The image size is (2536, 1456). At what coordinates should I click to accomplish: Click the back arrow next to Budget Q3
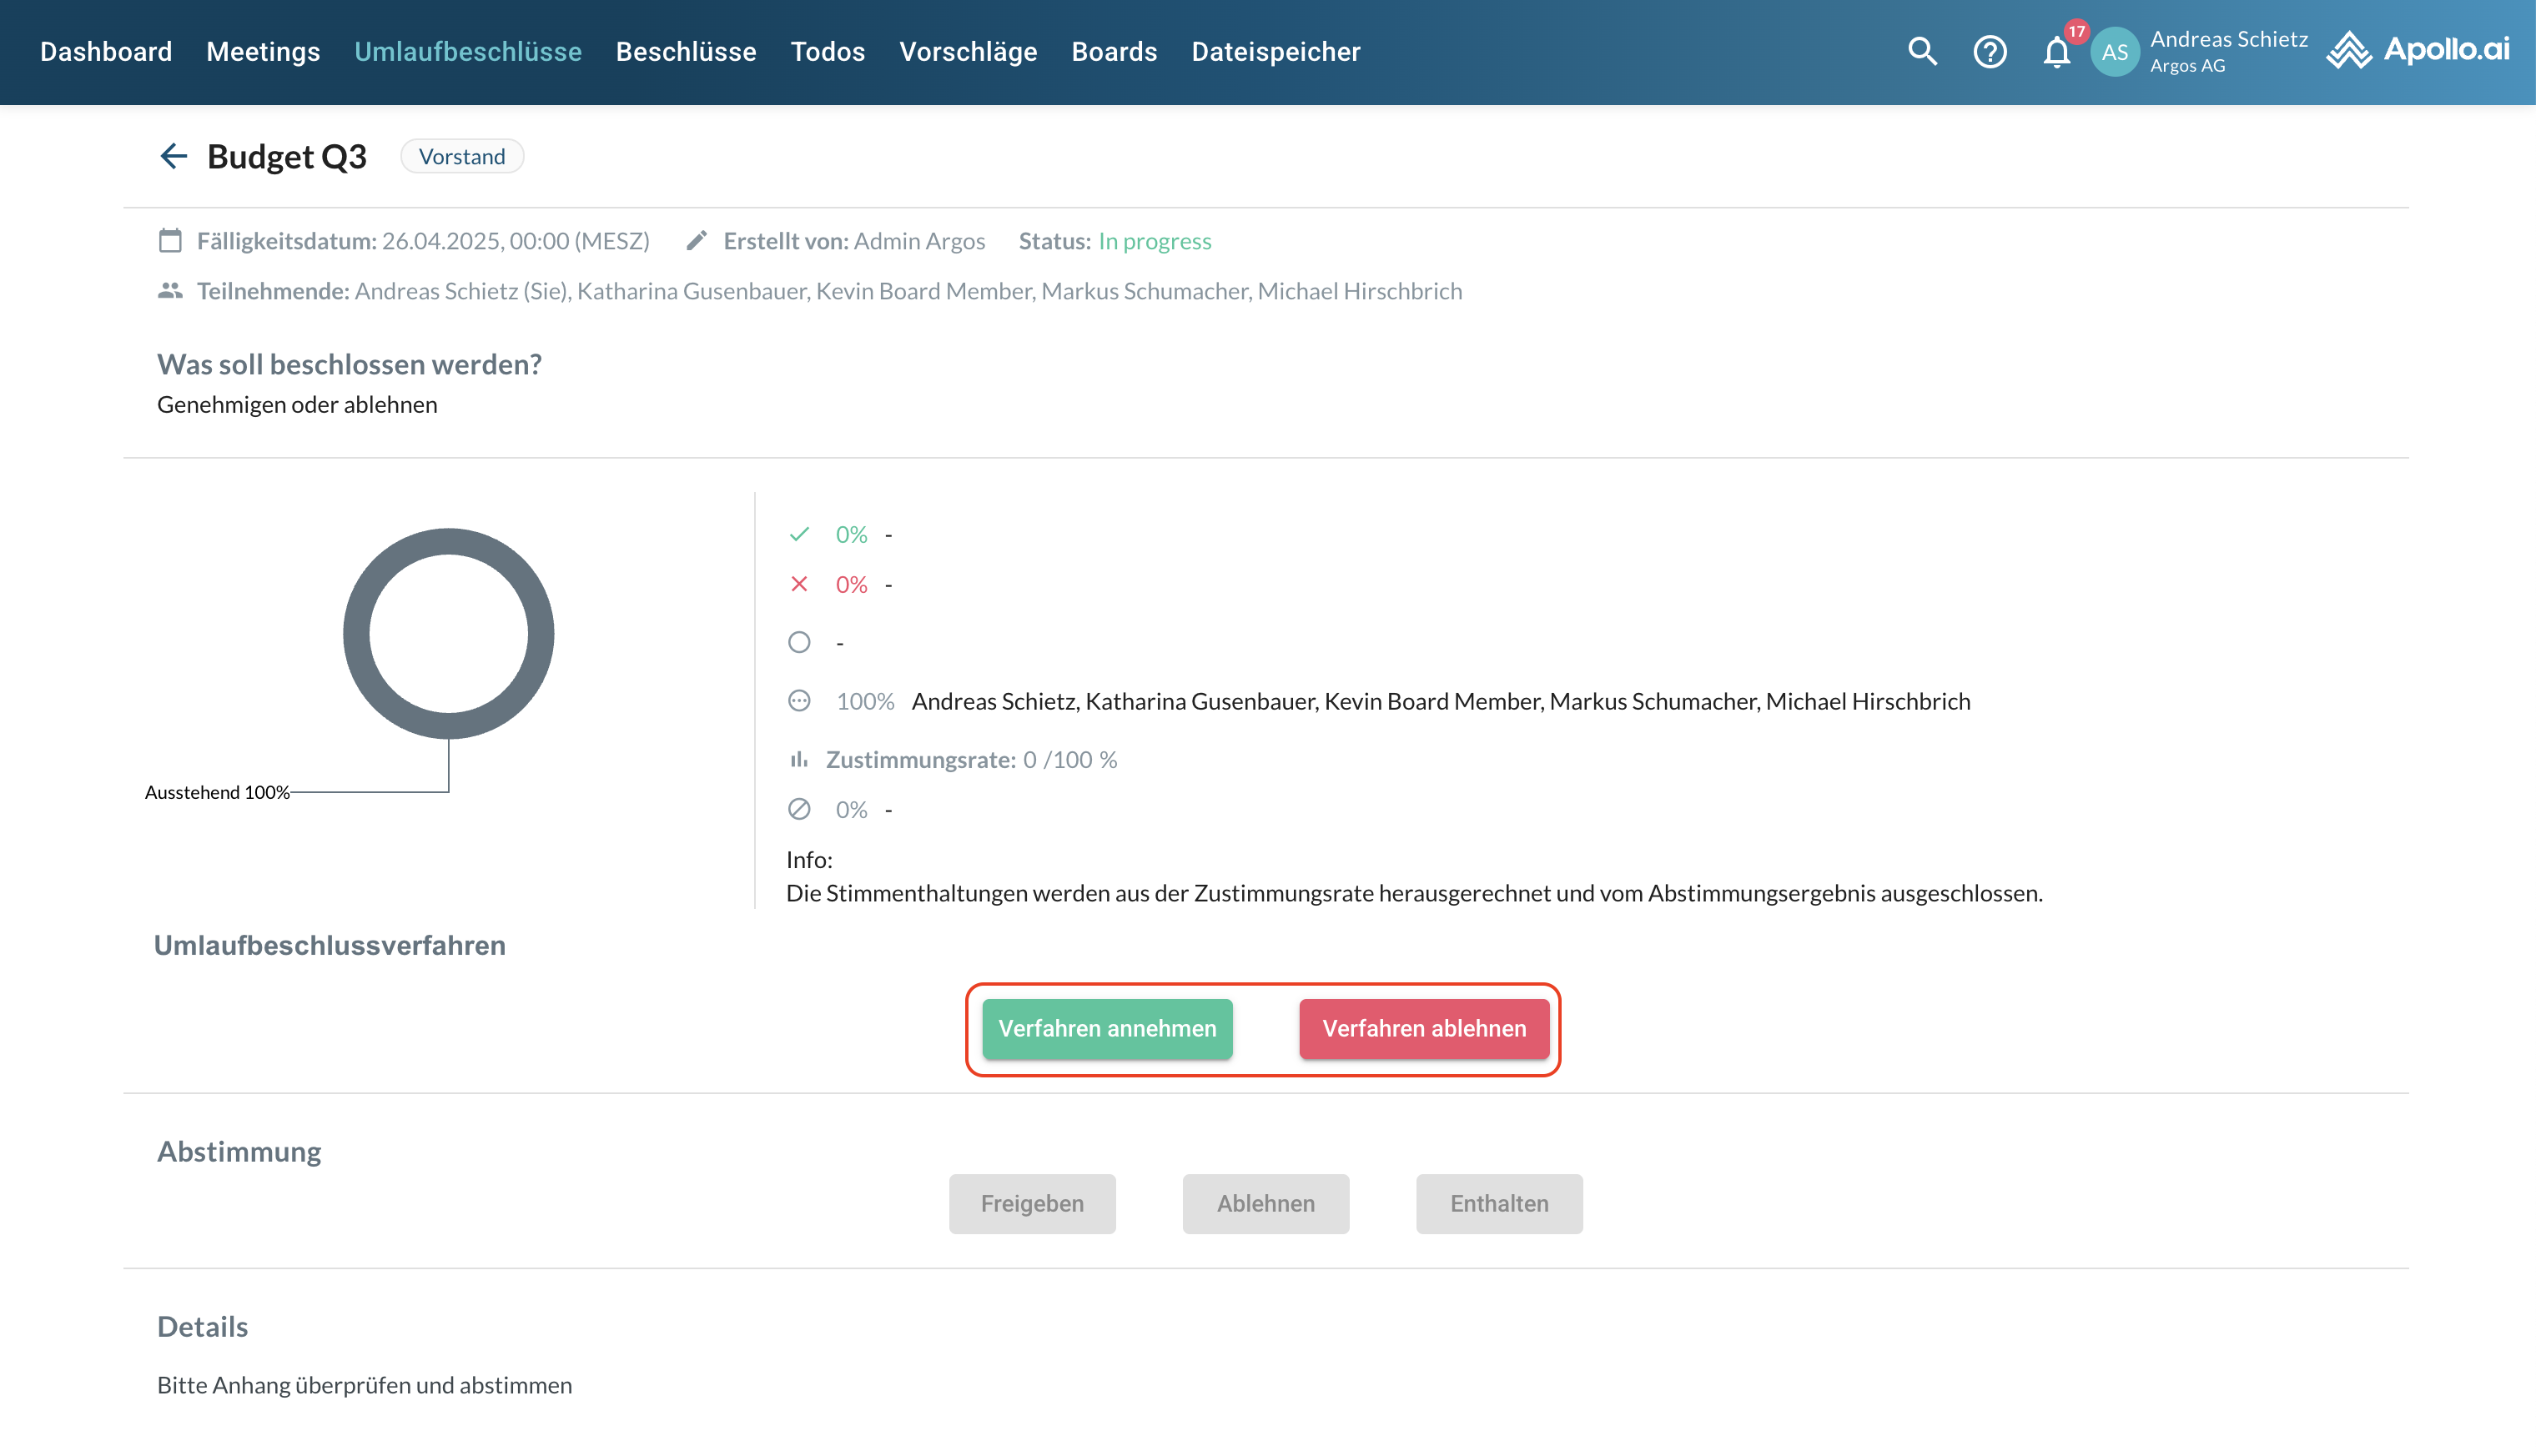point(173,156)
